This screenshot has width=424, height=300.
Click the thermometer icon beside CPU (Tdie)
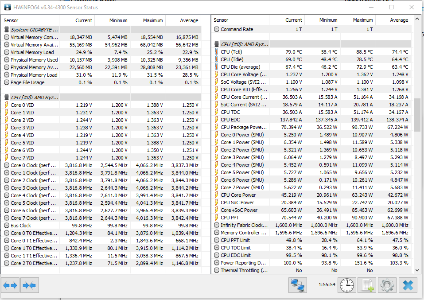(216, 59)
